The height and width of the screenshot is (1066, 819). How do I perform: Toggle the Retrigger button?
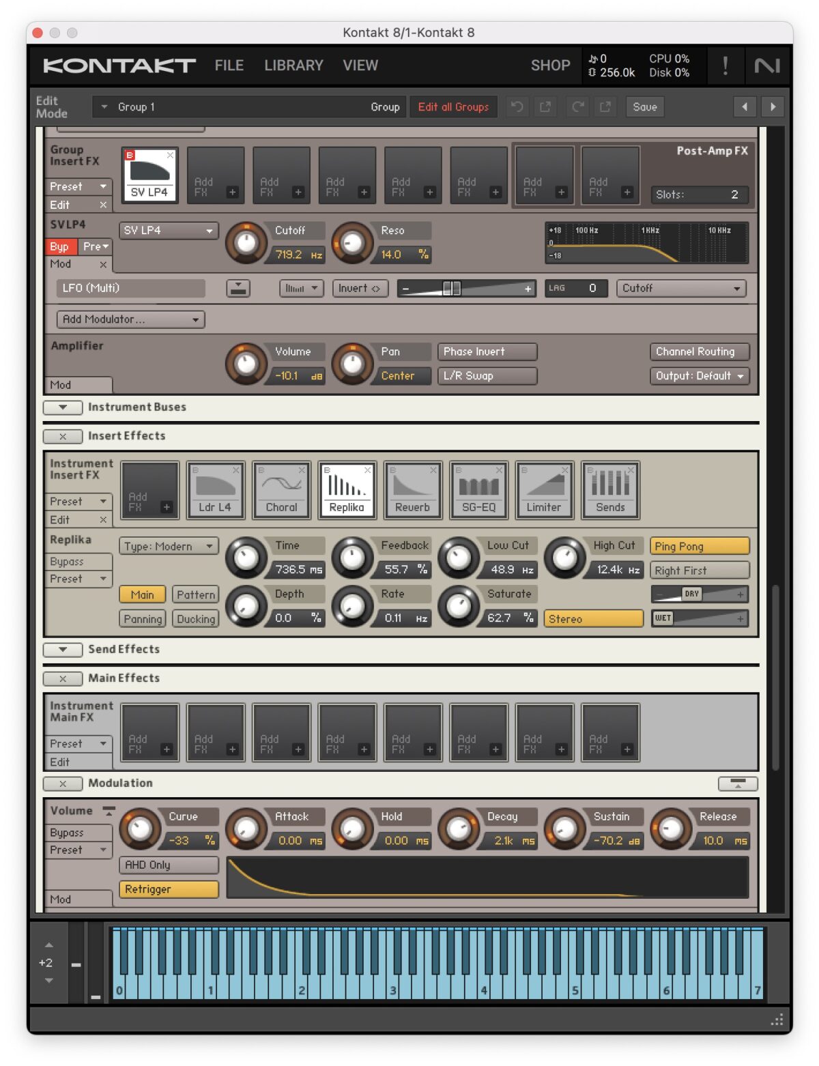tap(169, 889)
